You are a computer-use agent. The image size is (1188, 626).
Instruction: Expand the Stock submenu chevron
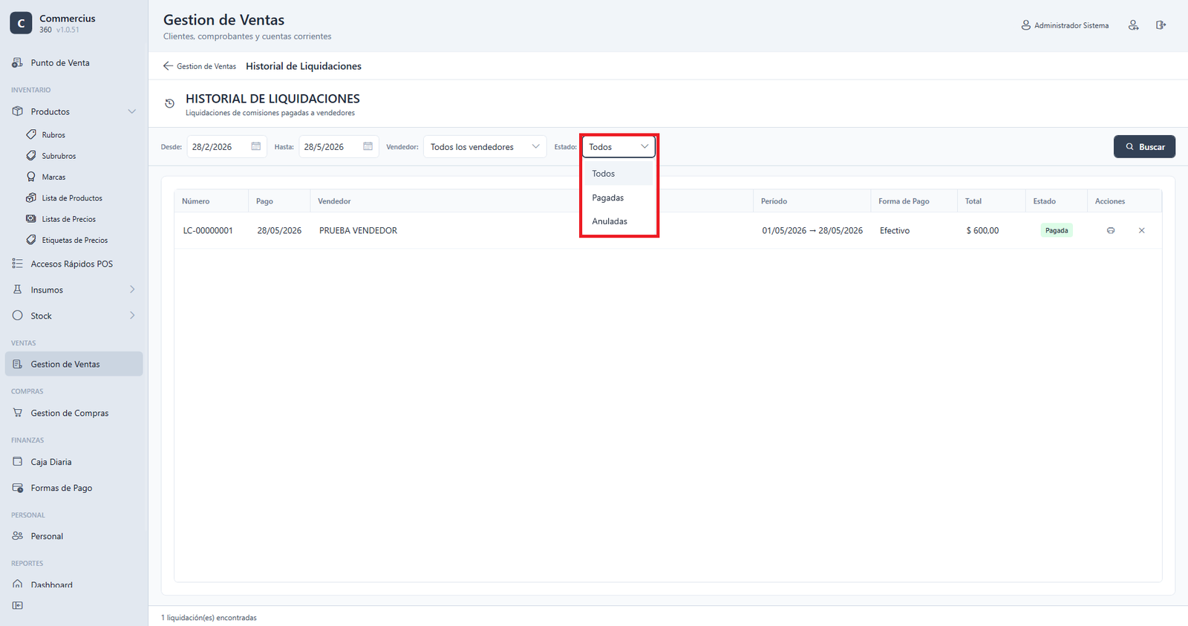click(x=132, y=316)
